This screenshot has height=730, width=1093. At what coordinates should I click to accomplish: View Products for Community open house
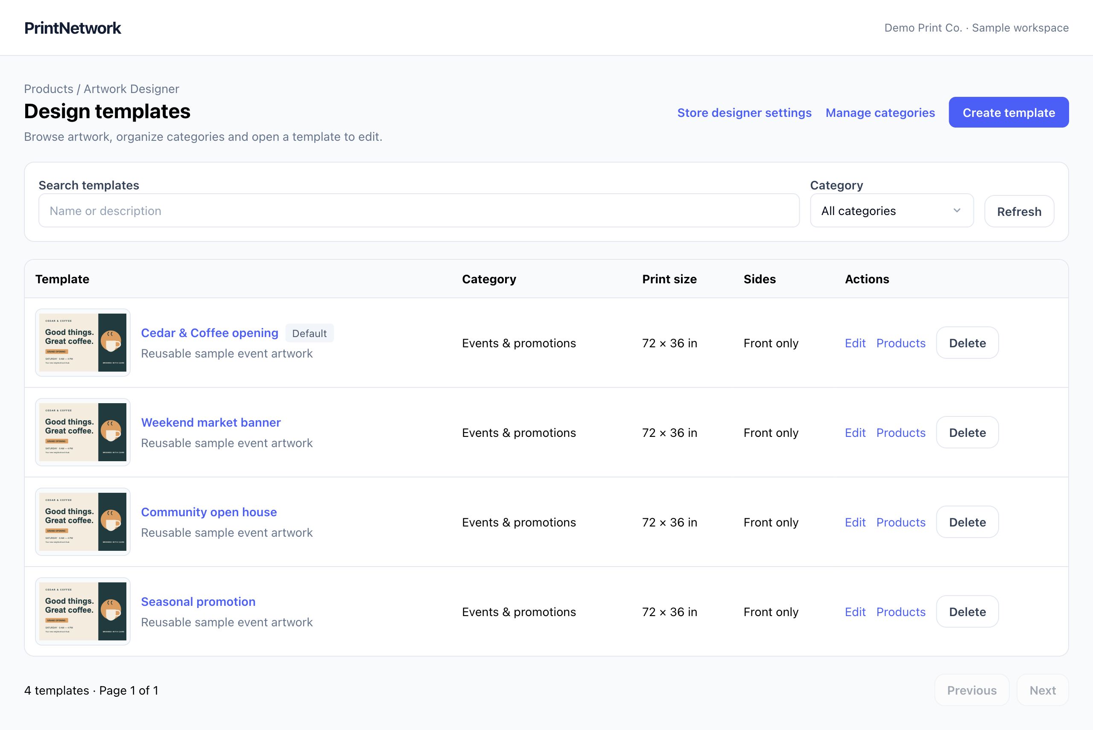pos(900,522)
